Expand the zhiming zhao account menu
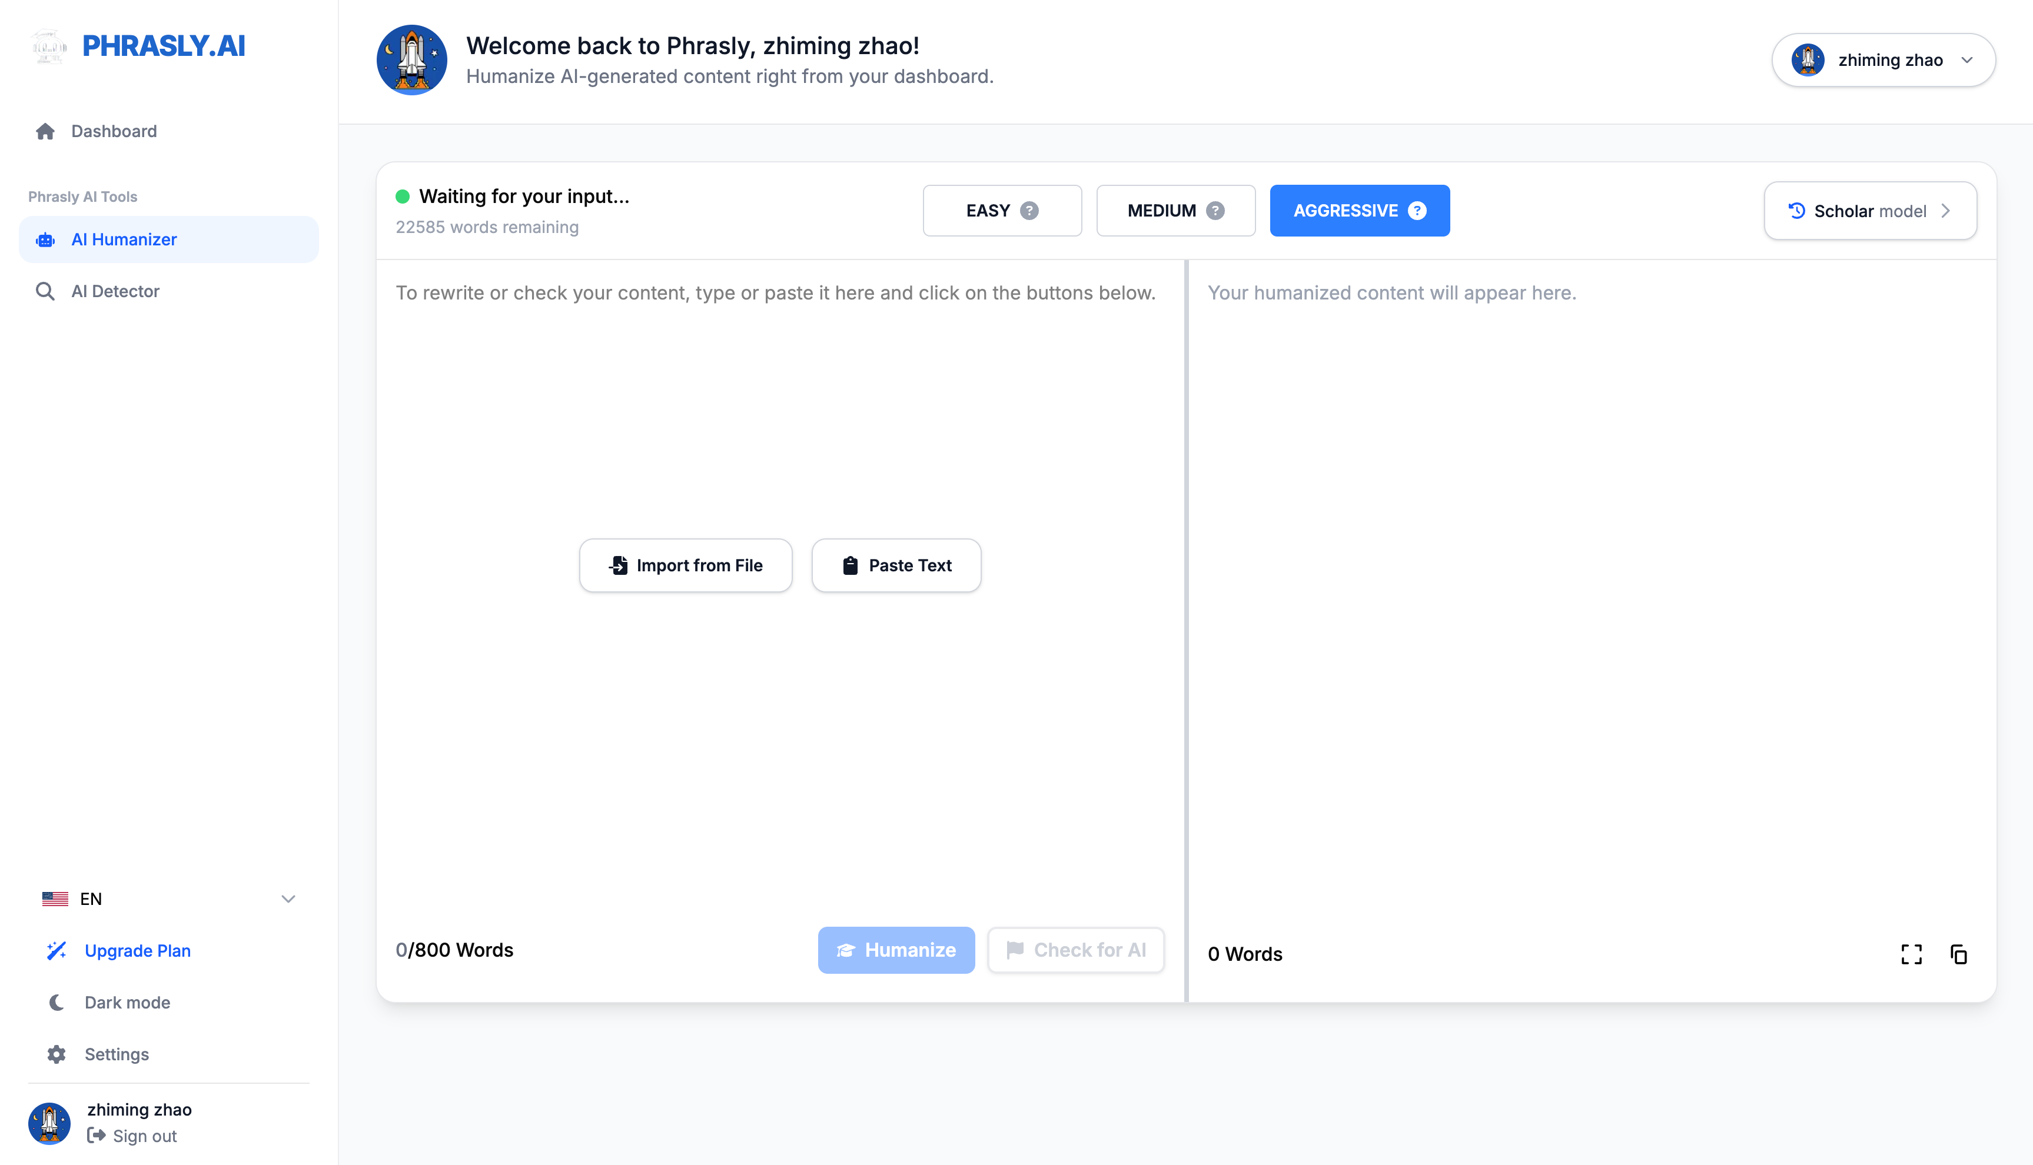Image resolution: width=2033 pixels, height=1165 pixels. coord(1882,60)
